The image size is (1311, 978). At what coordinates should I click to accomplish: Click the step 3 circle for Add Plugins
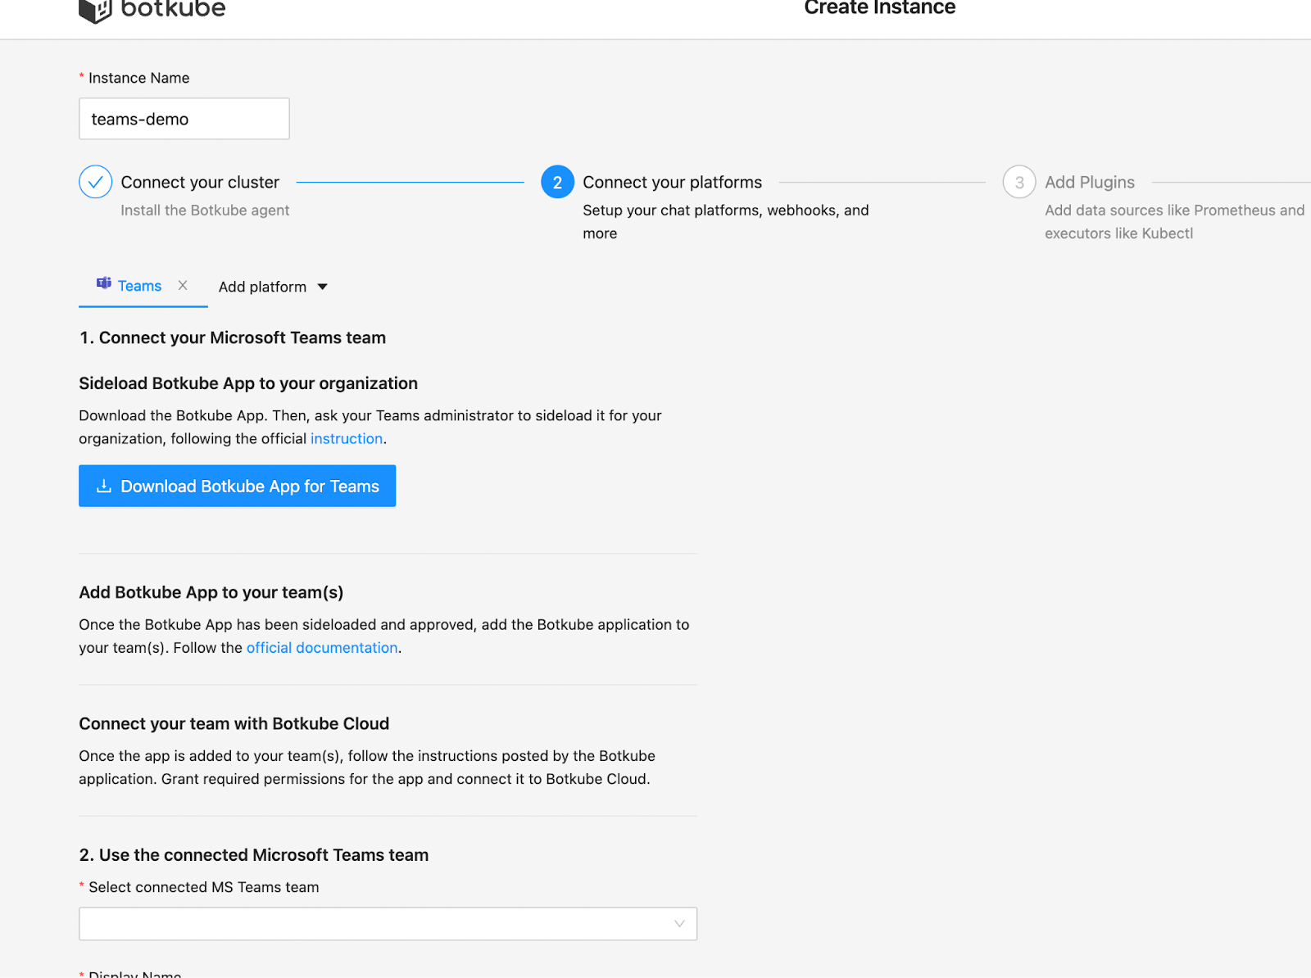1018,181
